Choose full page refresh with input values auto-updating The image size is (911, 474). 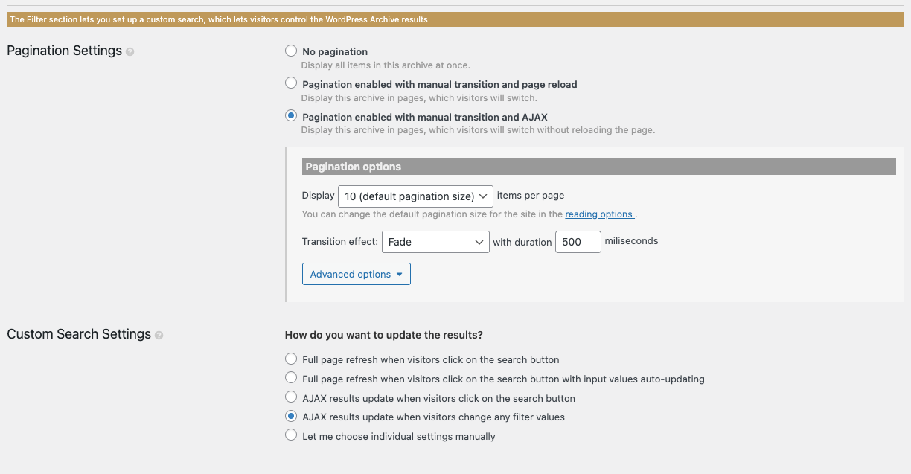click(291, 379)
